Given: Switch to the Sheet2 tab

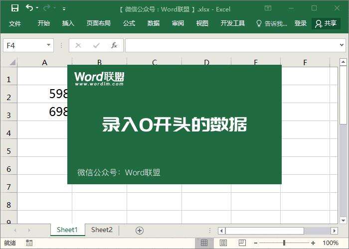Looking at the screenshot, I should point(102,230).
